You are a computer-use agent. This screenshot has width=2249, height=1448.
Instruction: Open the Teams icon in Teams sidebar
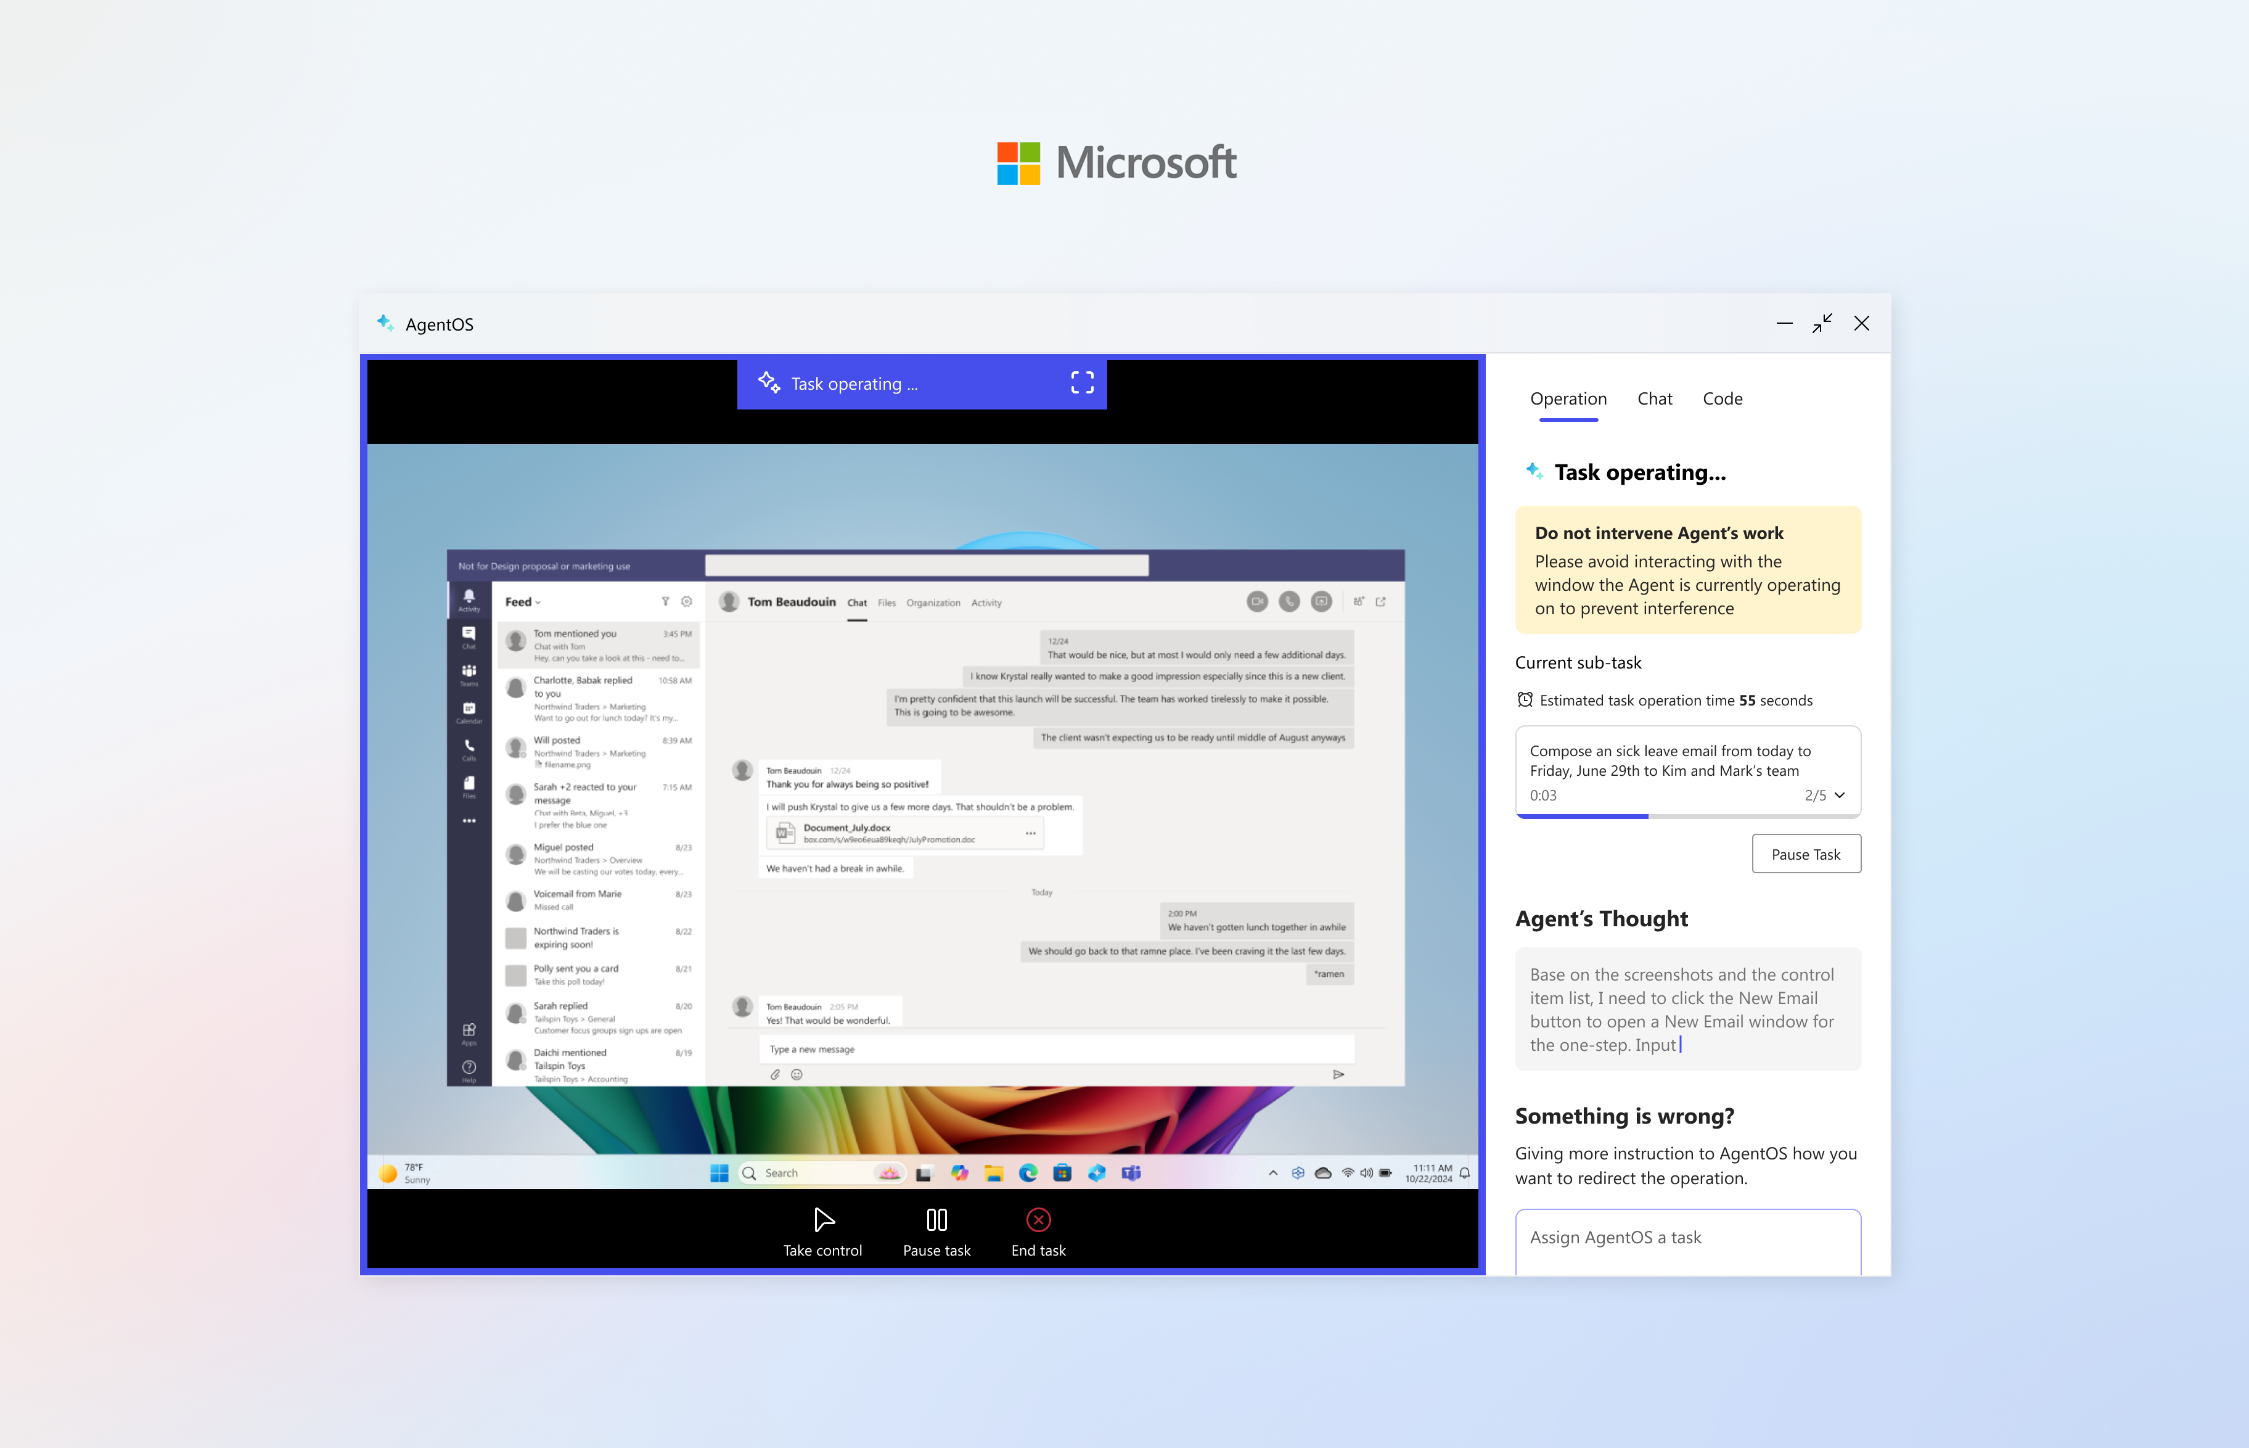469,675
